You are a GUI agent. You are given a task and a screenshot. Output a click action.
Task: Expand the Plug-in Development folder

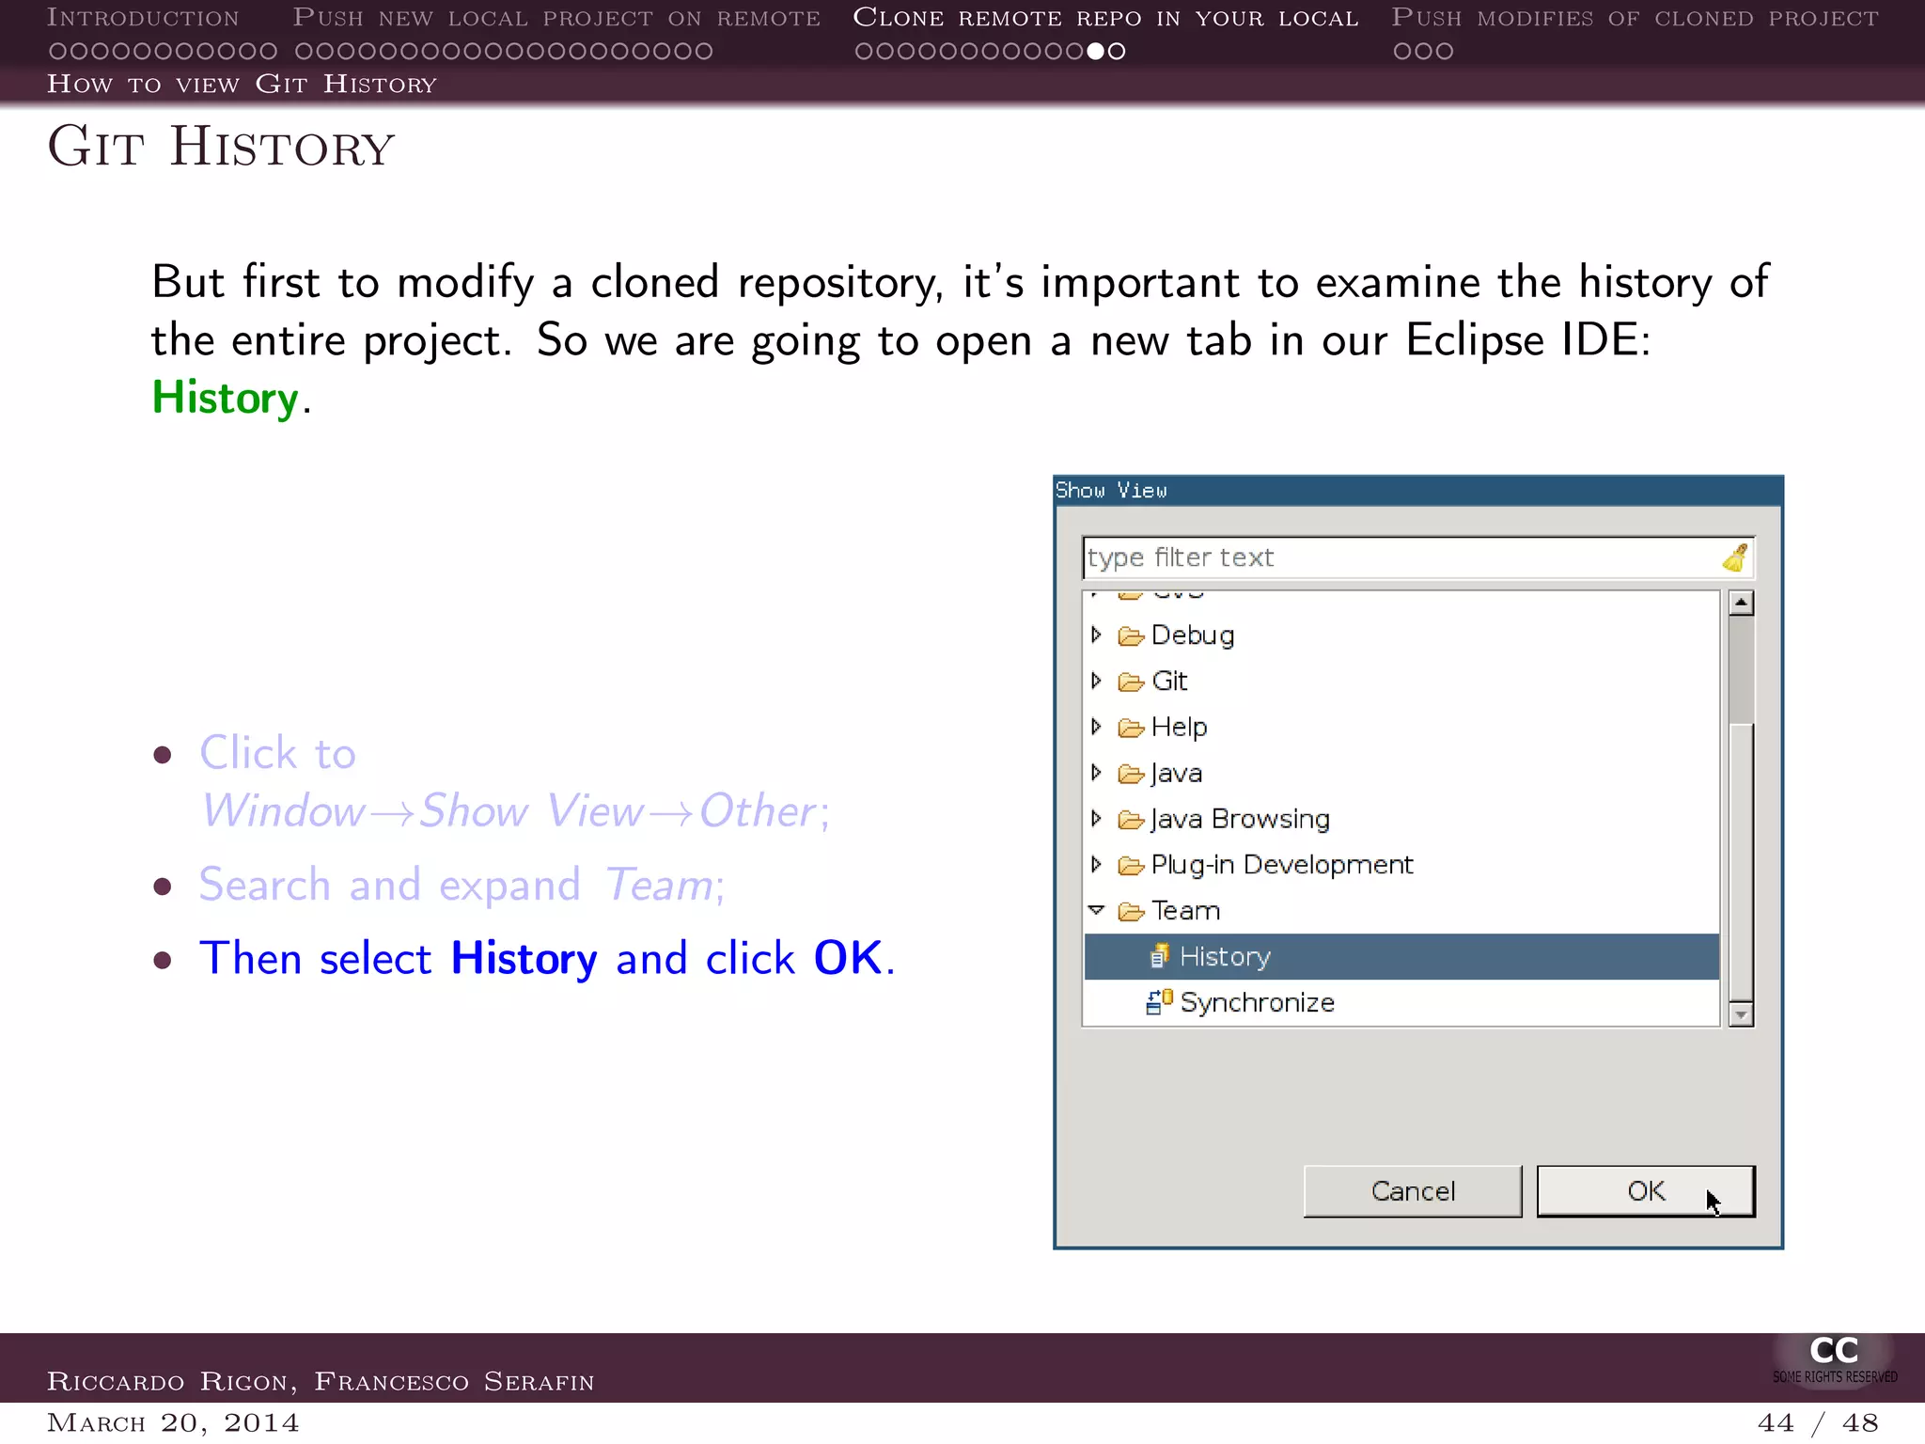click(x=1096, y=865)
